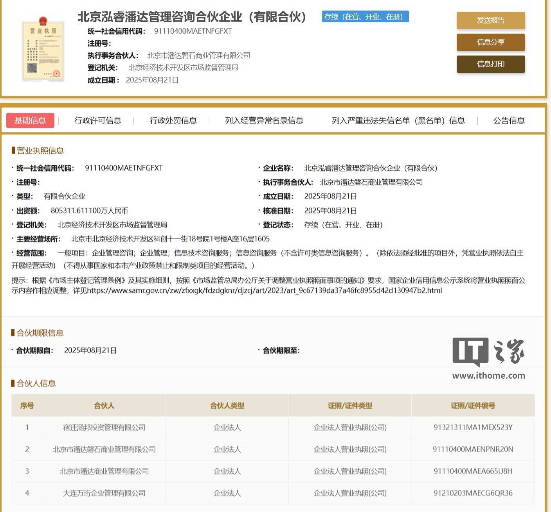
Task: Select the highlighted 基础信息 tab
Action: tap(30, 120)
